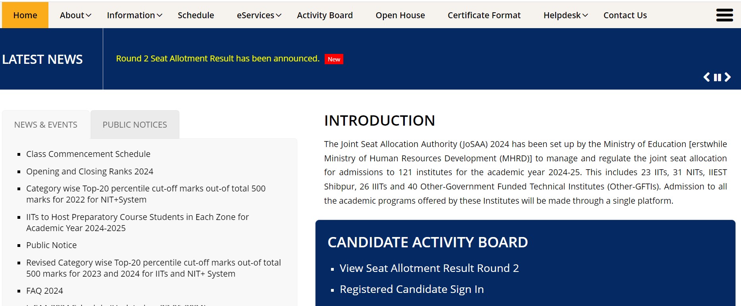Open the hamburger menu icon
This screenshot has width=741, height=306.
(724, 15)
